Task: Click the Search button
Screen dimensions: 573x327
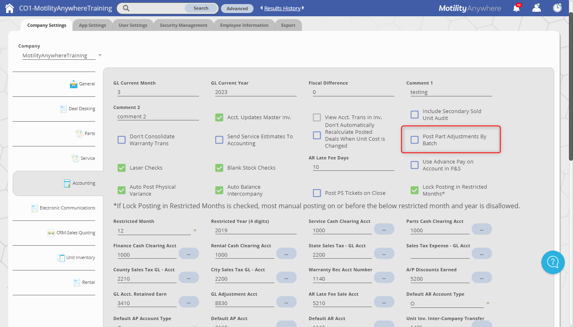Action: coord(201,8)
